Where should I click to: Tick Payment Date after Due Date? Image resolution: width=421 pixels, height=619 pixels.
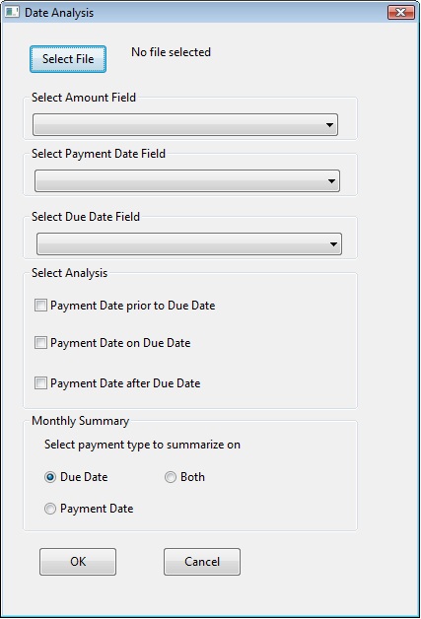point(40,382)
